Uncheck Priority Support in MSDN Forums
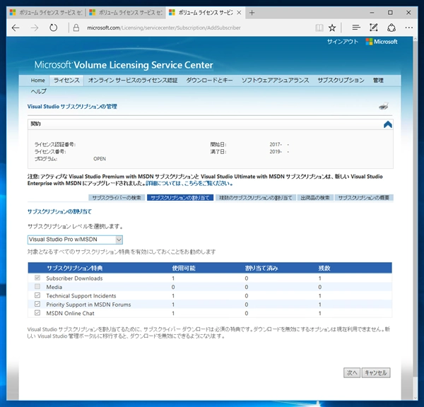Screen dimensions: 424x407 point(37,304)
